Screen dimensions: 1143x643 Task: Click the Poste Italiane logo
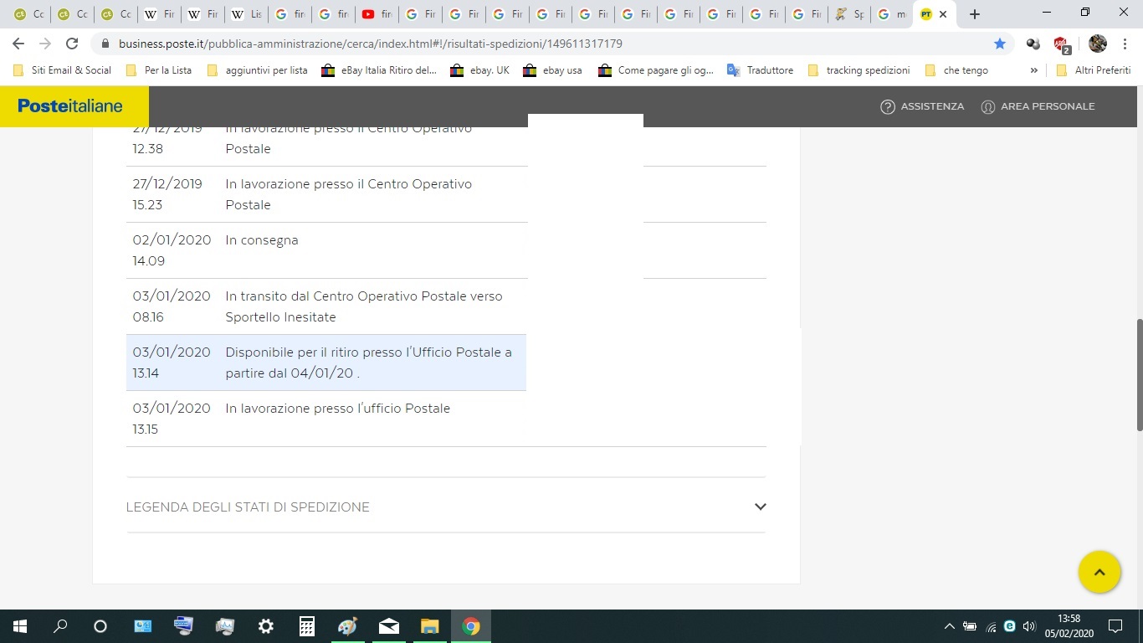click(x=70, y=106)
